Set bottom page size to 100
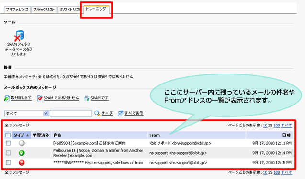305x179 pixels. click(277, 172)
